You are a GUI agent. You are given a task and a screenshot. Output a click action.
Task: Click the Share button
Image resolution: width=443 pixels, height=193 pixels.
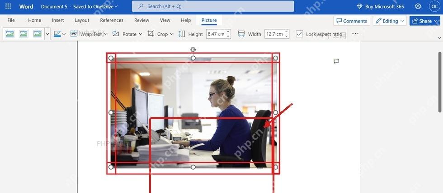[x=424, y=21]
